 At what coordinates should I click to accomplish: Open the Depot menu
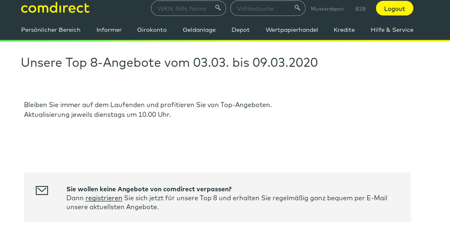[241, 30]
